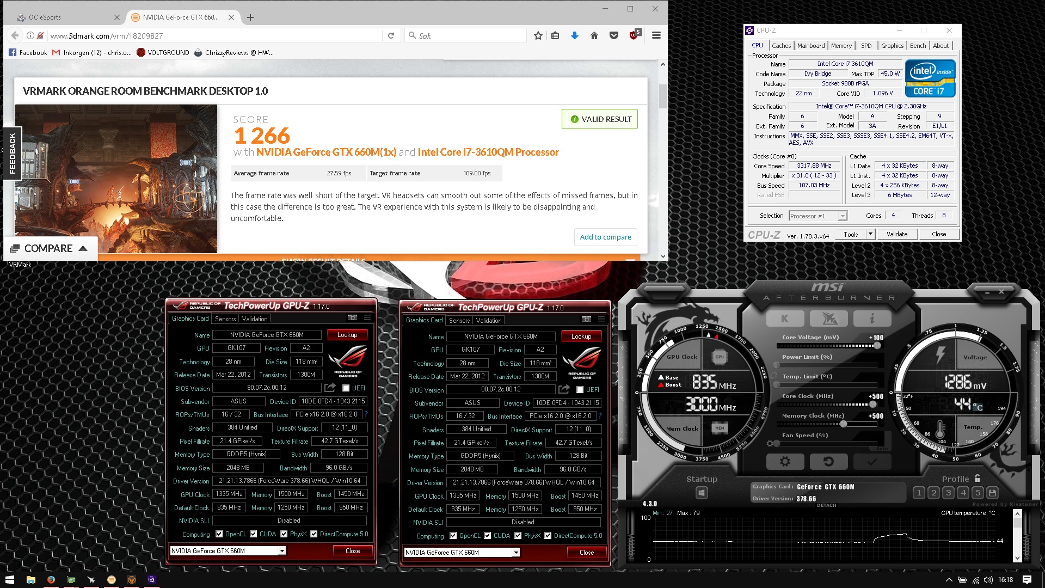
Task: Open Firefox downloads arrow icon
Action: tap(574, 36)
